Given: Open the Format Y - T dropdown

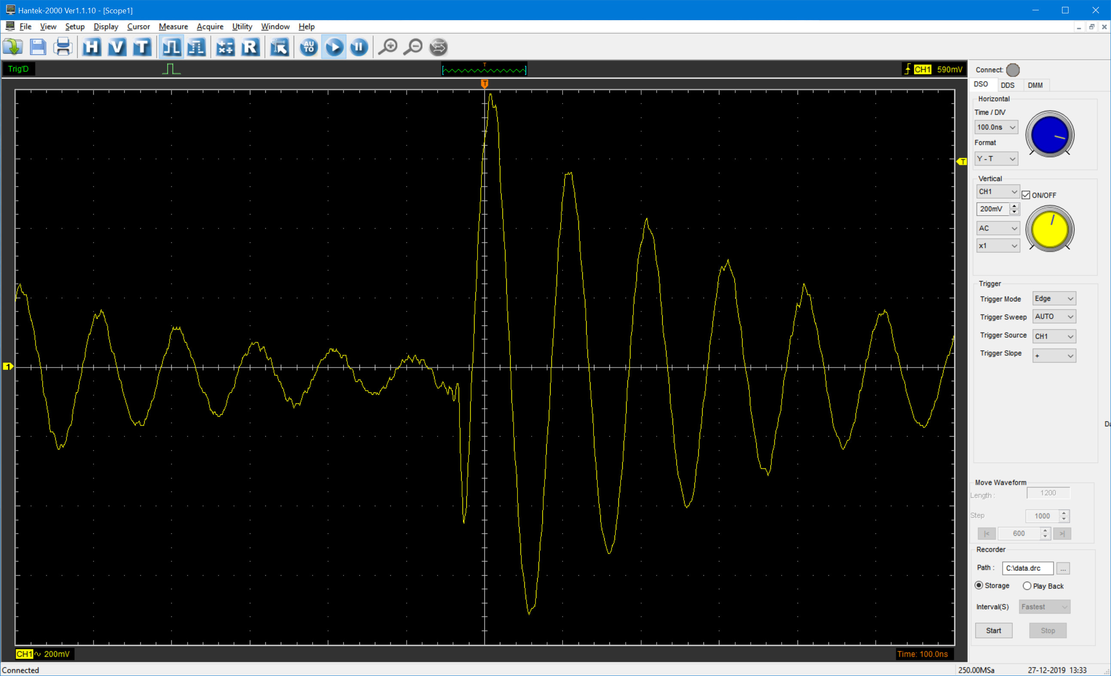Looking at the screenshot, I should point(996,159).
